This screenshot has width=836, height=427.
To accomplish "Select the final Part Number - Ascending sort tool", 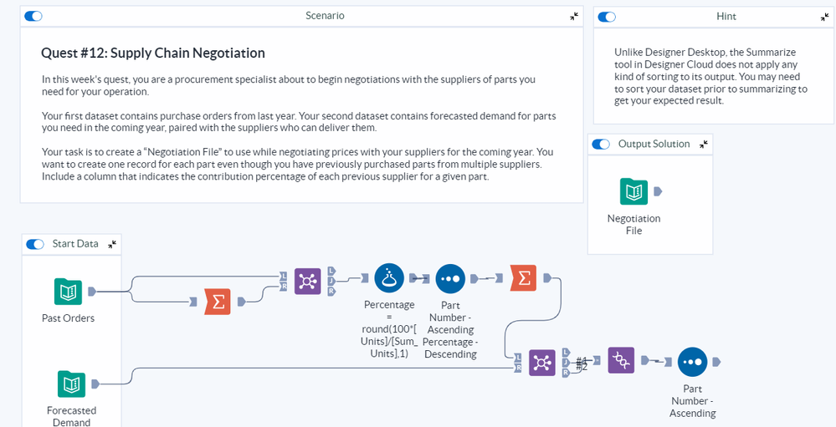I will click(692, 362).
